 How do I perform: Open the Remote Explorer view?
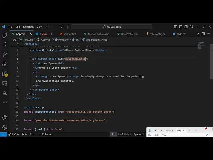tap(5, 83)
